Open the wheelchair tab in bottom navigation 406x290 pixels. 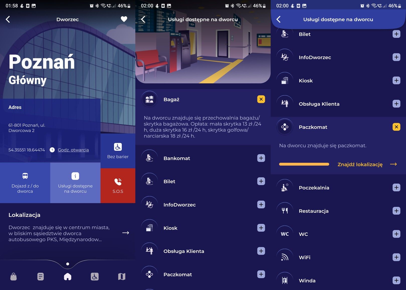tap(95, 277)
